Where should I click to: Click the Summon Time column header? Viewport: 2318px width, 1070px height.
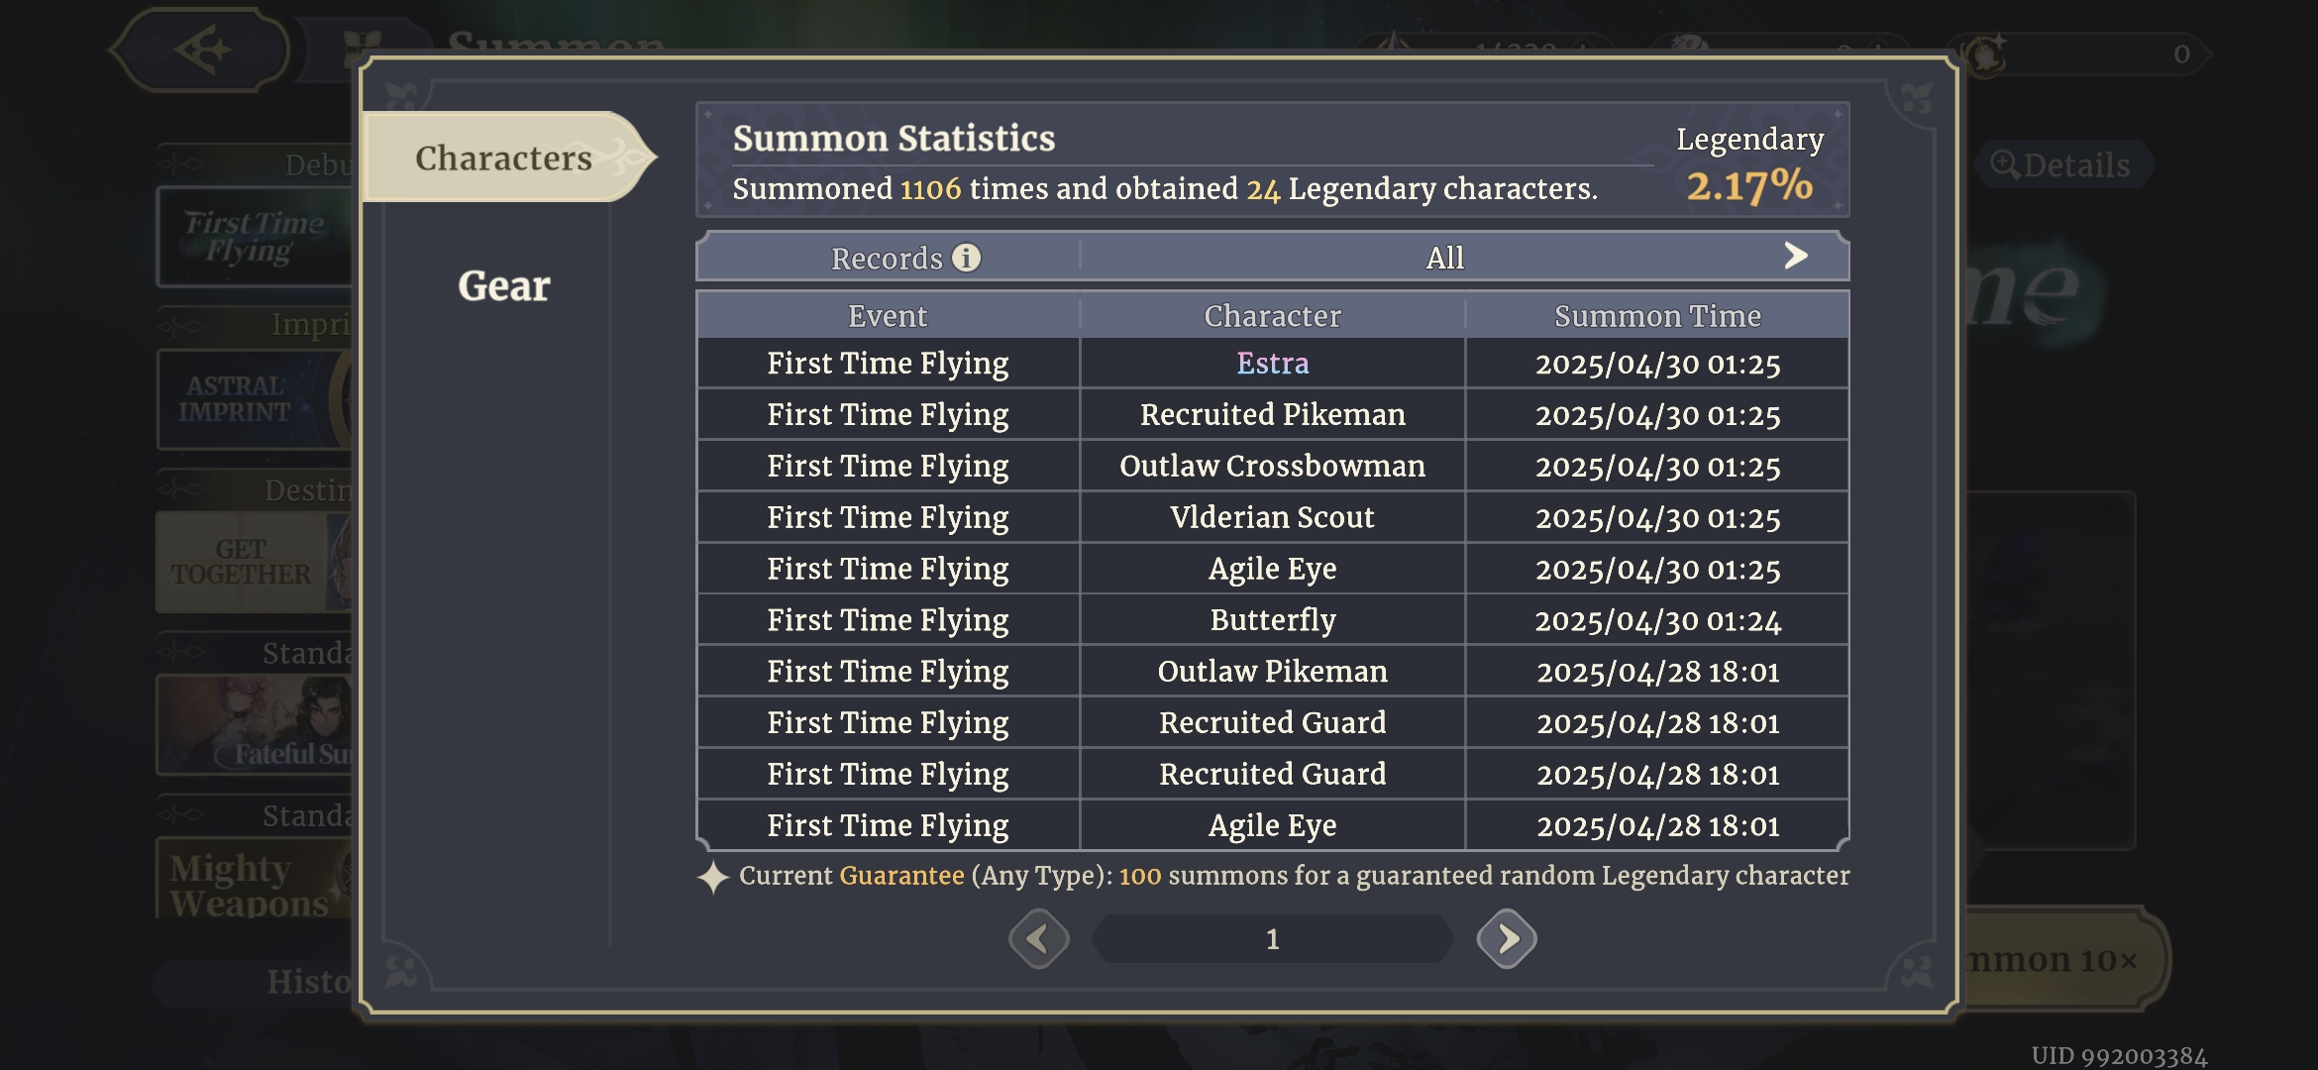click(x=1657, y=316)
